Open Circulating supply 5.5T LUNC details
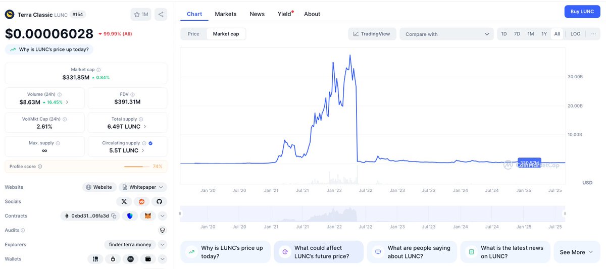The image size is (606, 269). coord(127,150)
